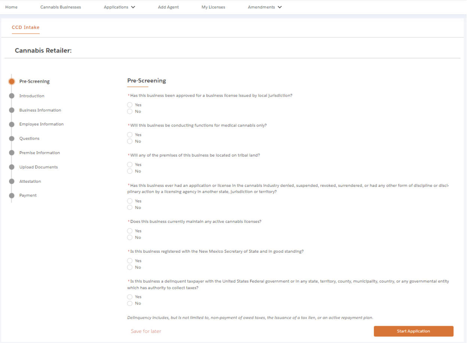The height and width of the screenshot is (343, 467).
Task: Open Add Agent menu item
Action: [168, 7]
